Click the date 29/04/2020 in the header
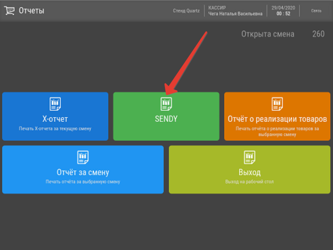333x250 pixels. [284, 8]
